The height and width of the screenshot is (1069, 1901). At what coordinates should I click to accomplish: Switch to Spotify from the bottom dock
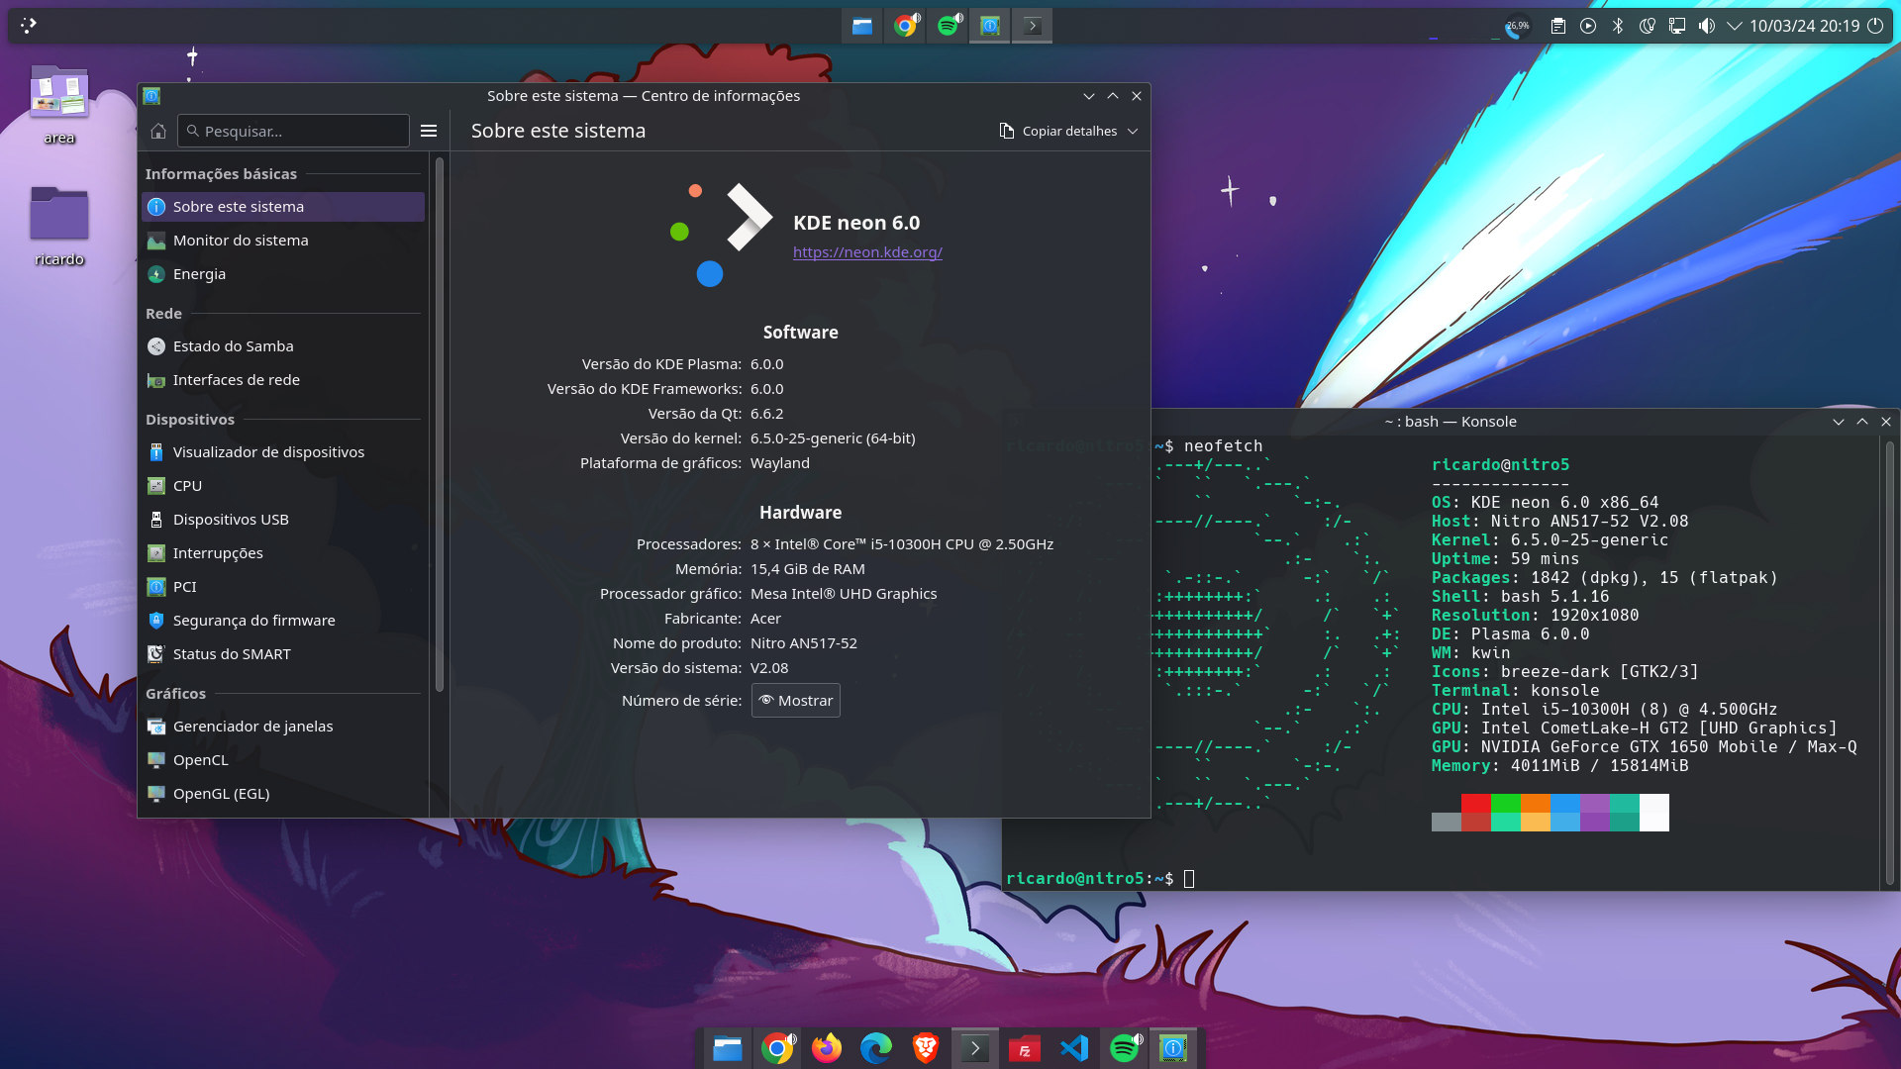tap(1124, 1048)
